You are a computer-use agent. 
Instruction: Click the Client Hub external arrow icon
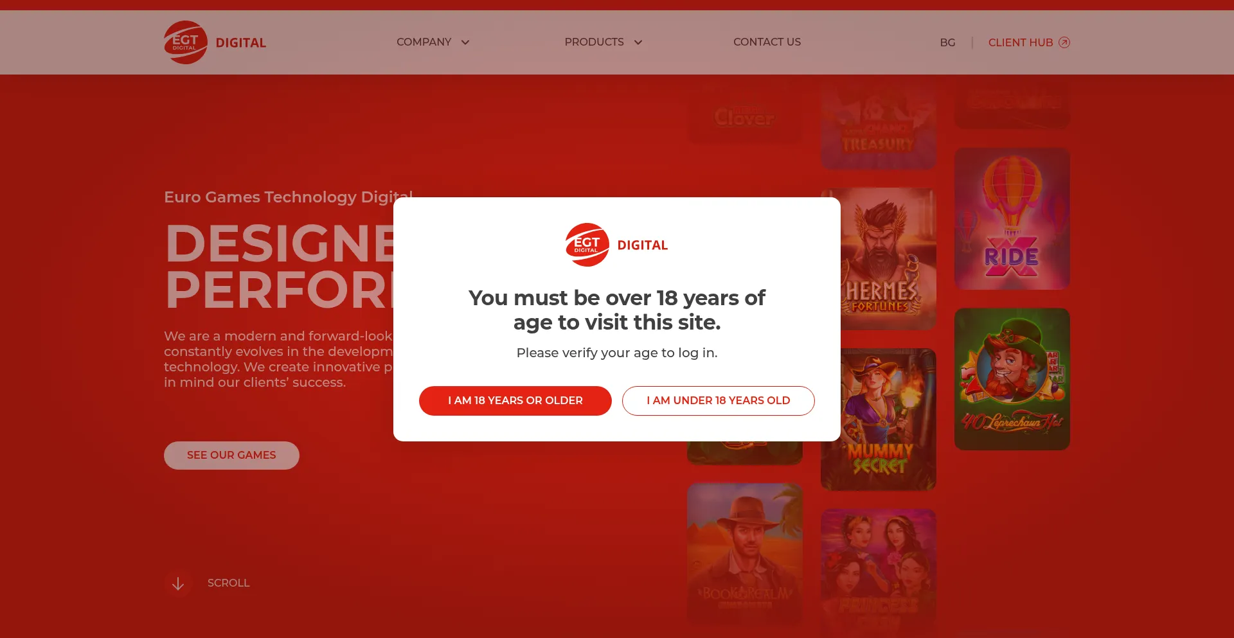coord(1064,42)
